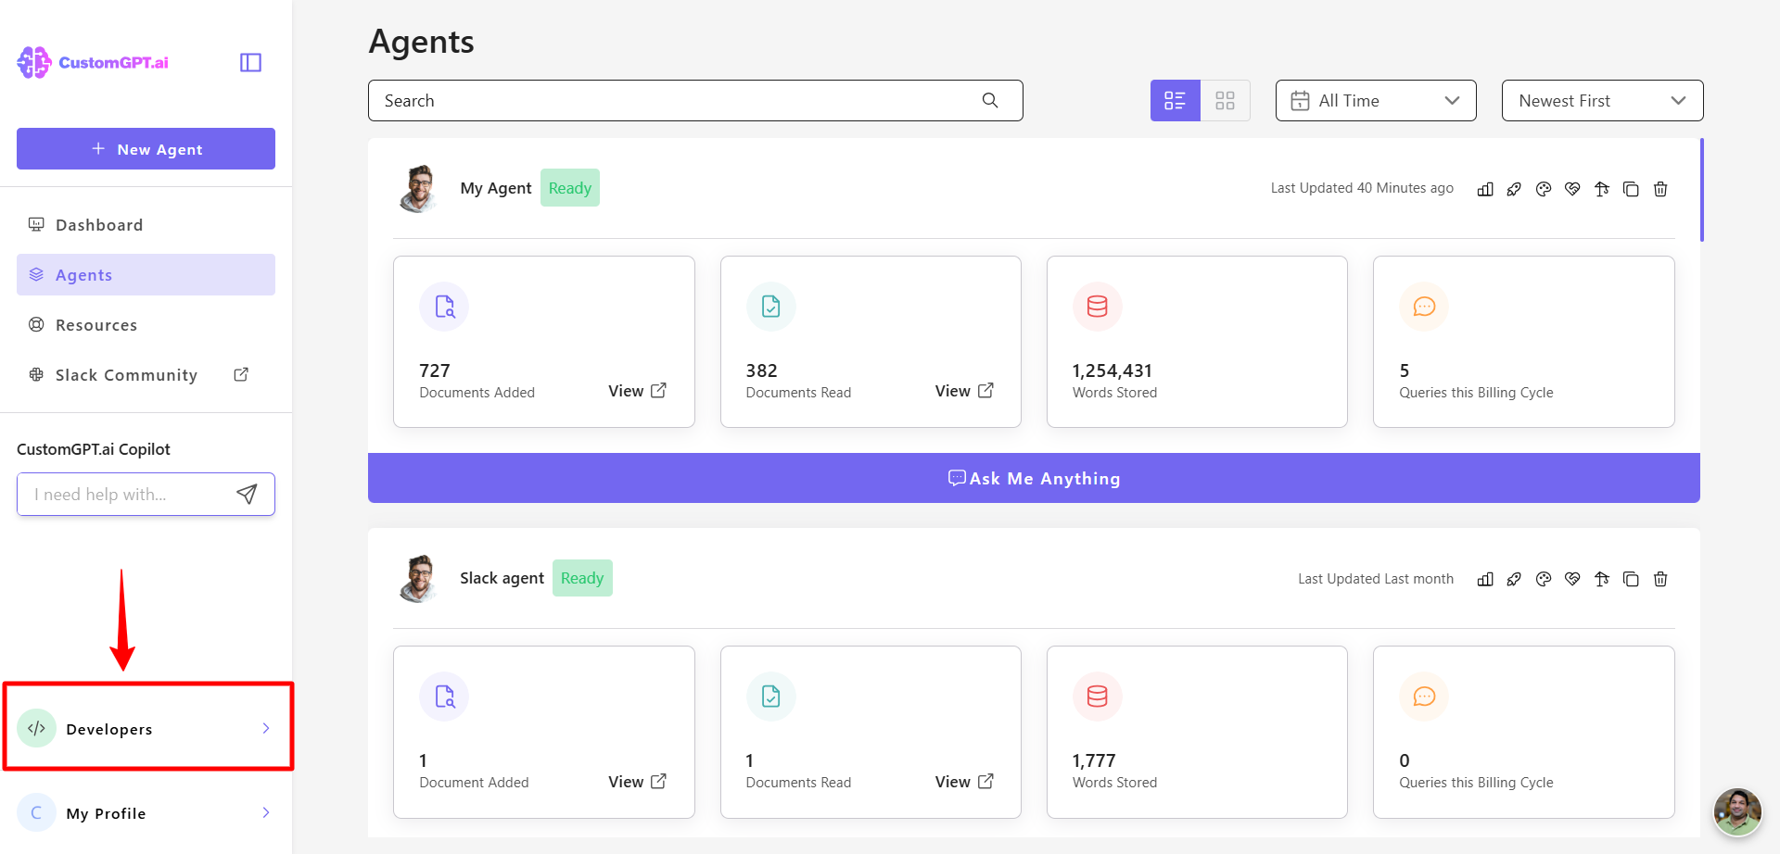Click the Ready status badge of My Agent
Image resolution: width=1780 pixels, height=854 pixels.
coord(570,188)
